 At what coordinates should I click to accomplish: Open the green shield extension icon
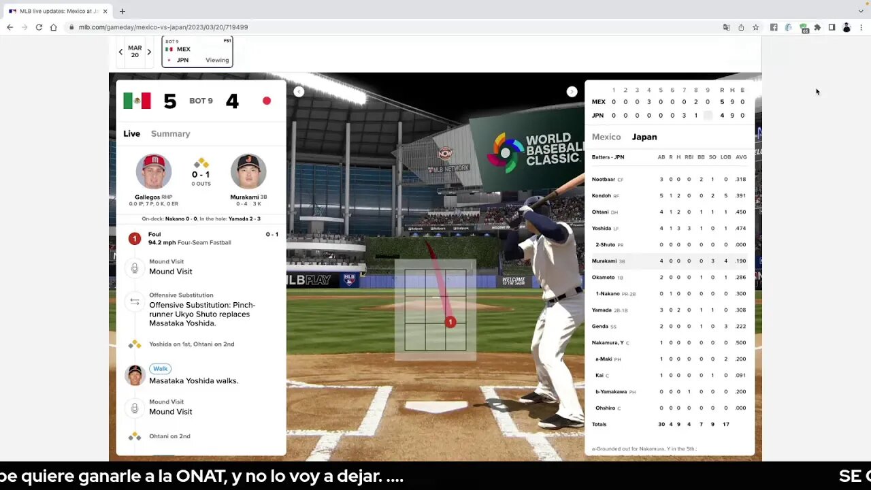pyautogui.click(x=804, y=28)
